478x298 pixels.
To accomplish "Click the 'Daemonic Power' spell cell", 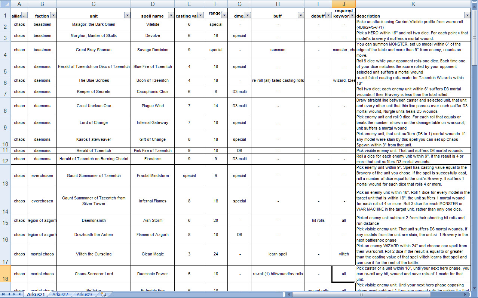I will (153, 274).
